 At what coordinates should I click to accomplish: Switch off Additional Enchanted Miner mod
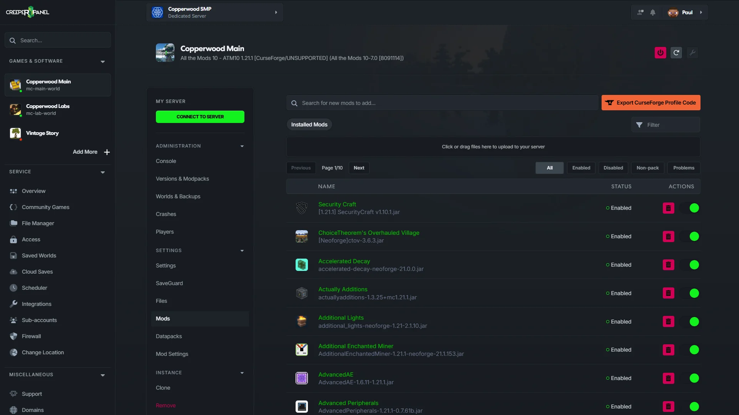coord(691,350)
